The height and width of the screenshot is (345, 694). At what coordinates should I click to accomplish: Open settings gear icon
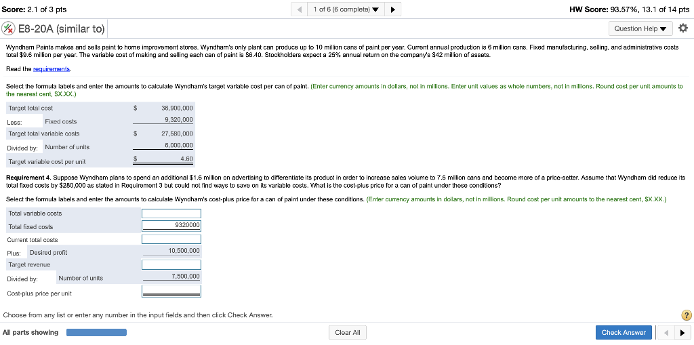[x=683, y=28]
